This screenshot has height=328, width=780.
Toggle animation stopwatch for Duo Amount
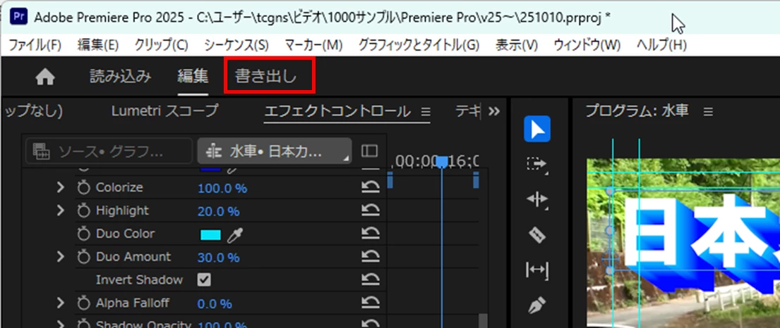pos(83,256)
